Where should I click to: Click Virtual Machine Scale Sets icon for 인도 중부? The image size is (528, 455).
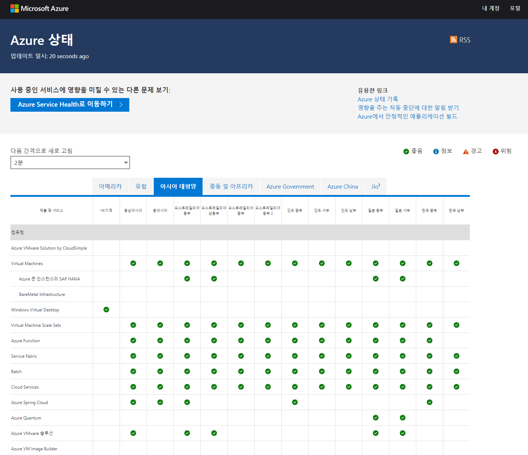295,325
